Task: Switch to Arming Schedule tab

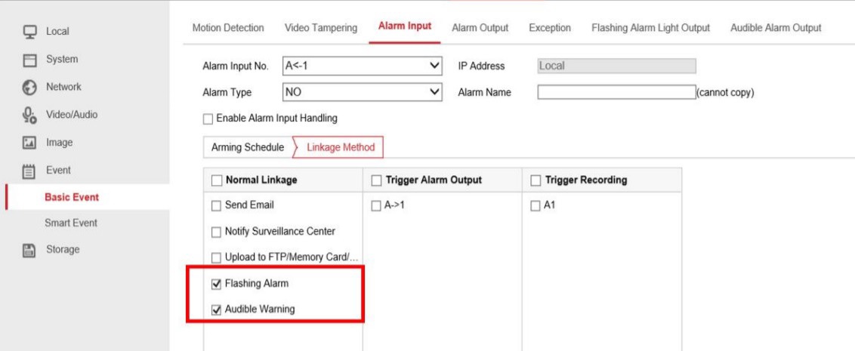Action: pos(248,147)
